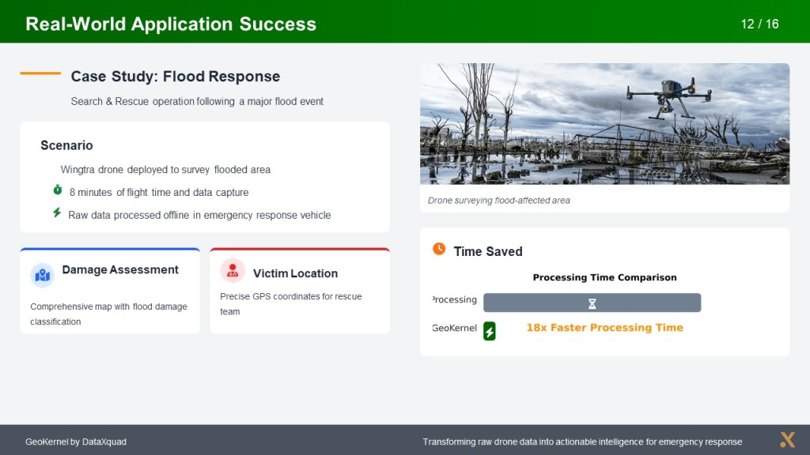The width and height of the screenshot is (810, 455).
Task: Click the 18x Faster Processing Time text
Action: [604, 328]
